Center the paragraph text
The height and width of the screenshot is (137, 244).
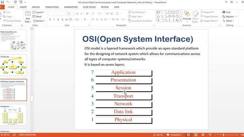tap(97, 19)
